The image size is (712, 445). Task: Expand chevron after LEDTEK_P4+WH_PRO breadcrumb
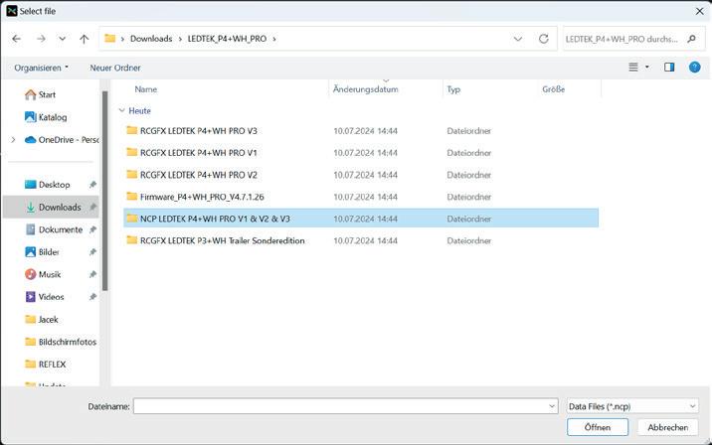274,39
